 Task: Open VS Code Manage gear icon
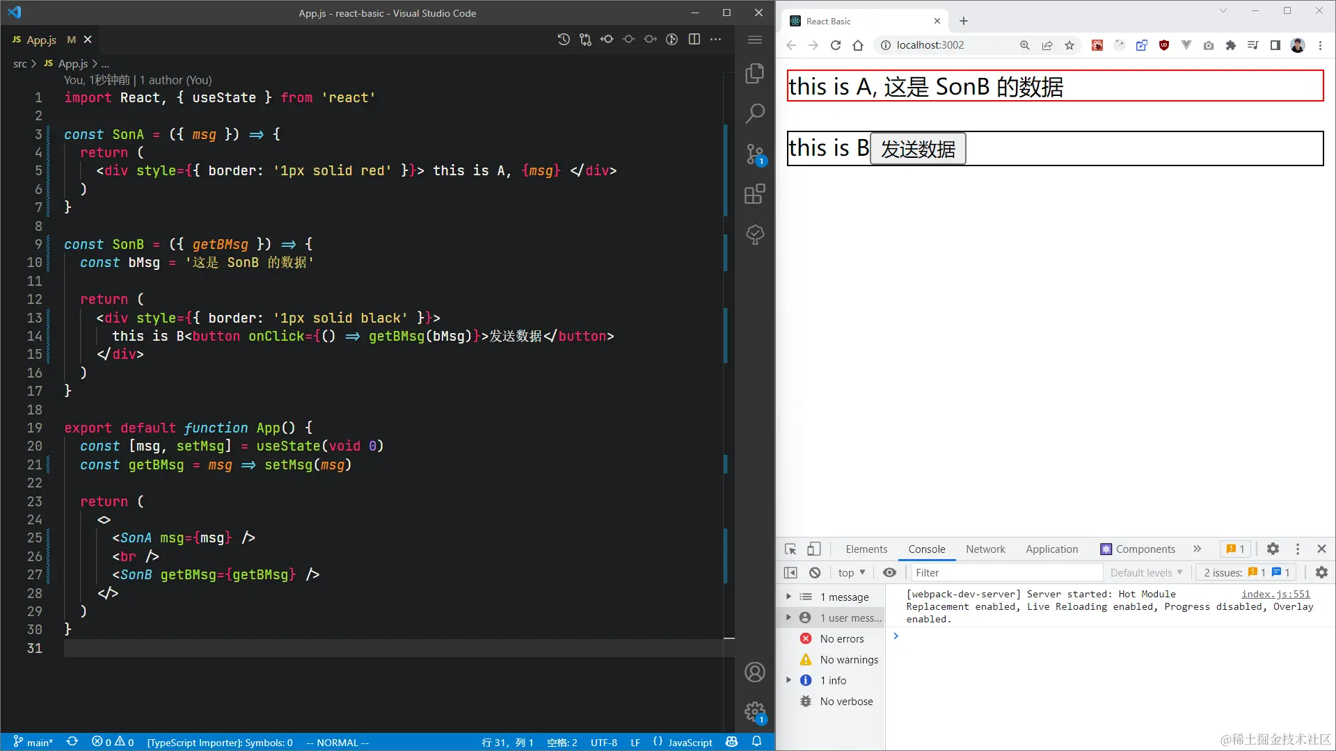pyautogui.click(x=754, y=711)
